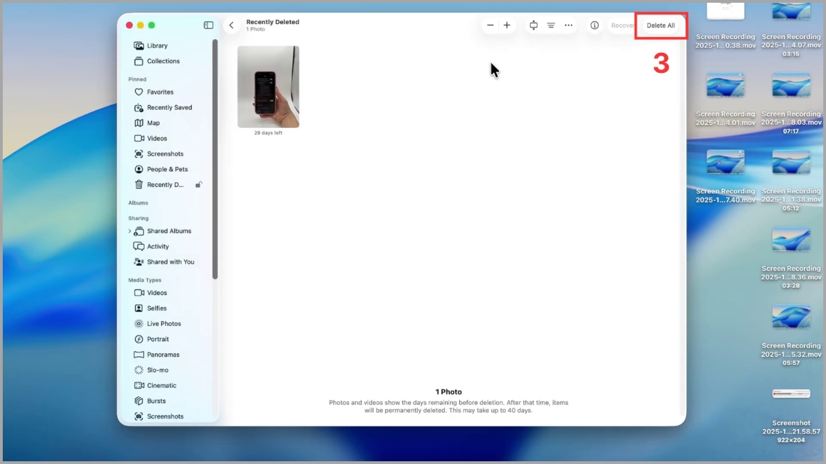Open the filter options in toolbar
The width and height of the screenshot is (826, 464).
coord(551,25)
